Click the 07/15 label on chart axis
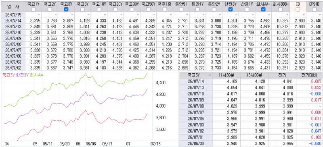Image resolution: width=323 pixels, height=147 pixels. tap(156, 144)
